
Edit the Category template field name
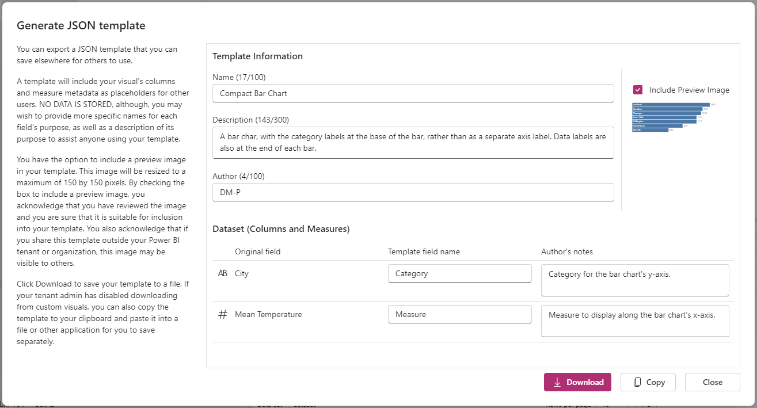459,273
